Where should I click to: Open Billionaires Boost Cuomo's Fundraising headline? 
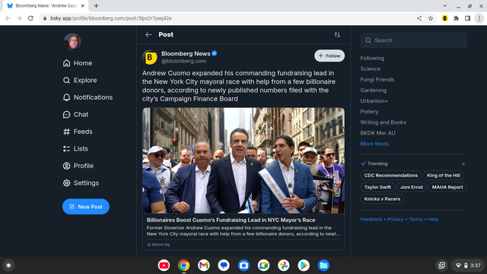point(231,220)
